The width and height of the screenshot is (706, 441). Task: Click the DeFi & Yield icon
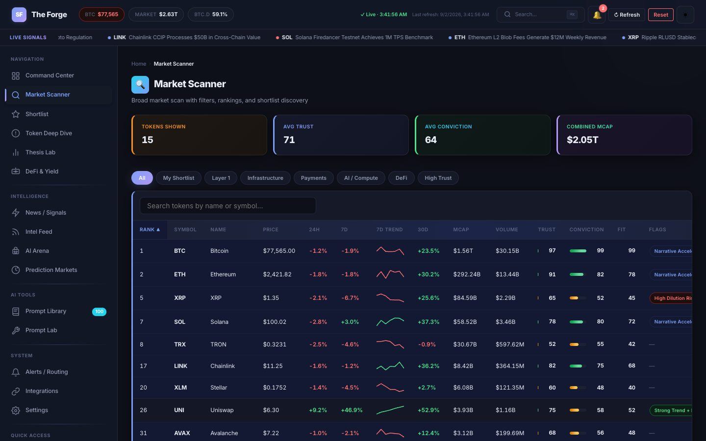click(16, 171)
